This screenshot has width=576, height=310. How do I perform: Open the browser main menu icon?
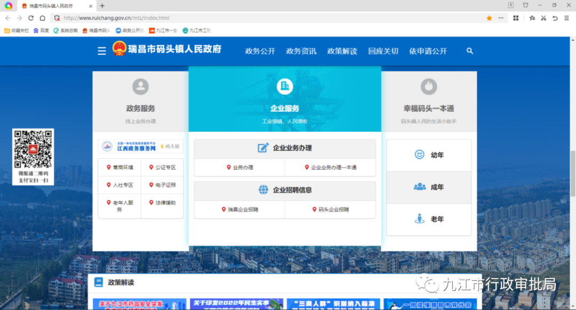coord(567,18)
